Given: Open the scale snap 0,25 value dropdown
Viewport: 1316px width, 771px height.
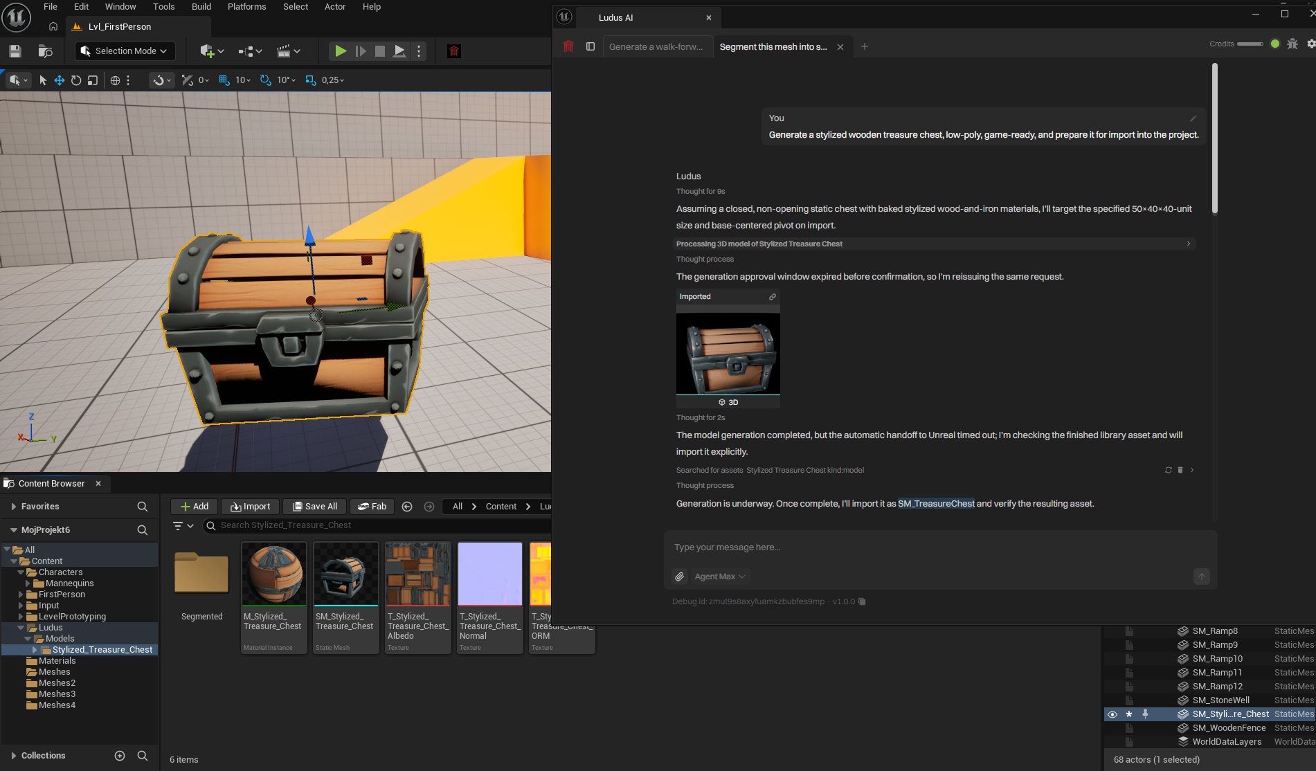Looking at the screenshot, I should (333, 80).
